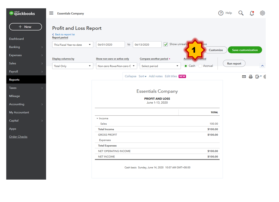
Task: Select the Cash accounting method
Action: pyautogui.click(x=186, y=66)
